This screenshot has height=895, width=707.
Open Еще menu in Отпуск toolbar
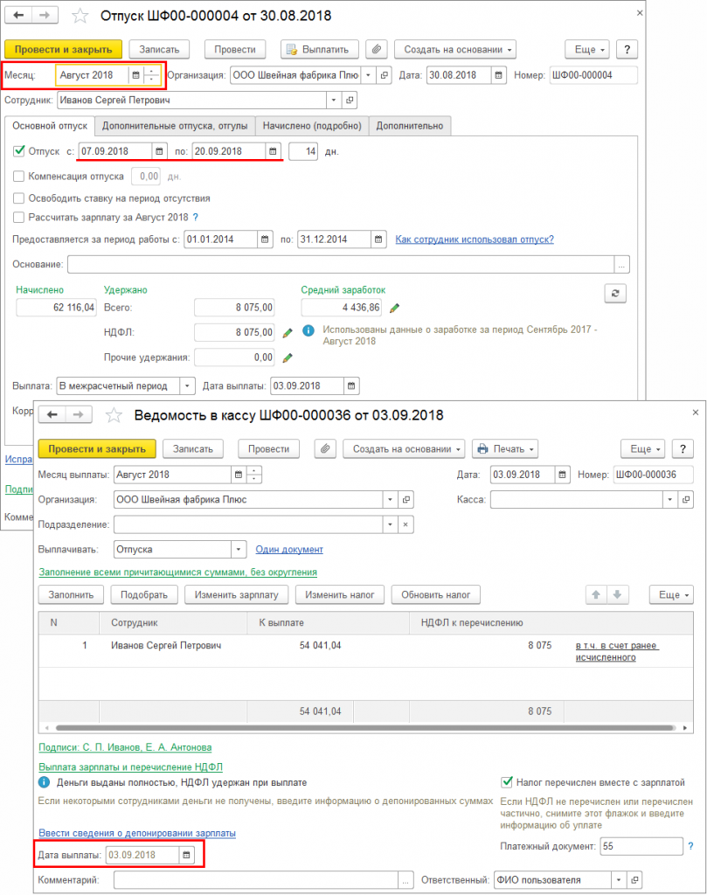(x=587, y=50)
